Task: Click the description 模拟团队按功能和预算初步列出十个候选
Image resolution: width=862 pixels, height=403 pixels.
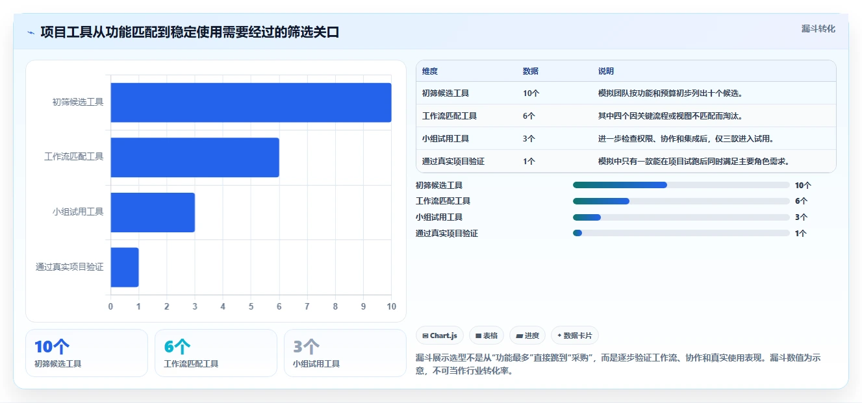Action: click(x=670, y=93)
